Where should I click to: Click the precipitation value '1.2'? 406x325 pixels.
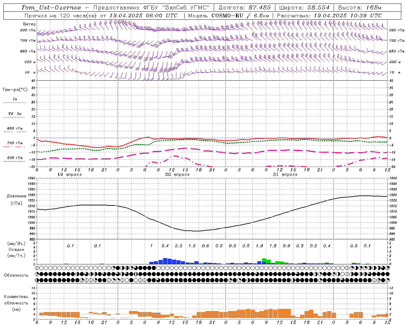192,246
